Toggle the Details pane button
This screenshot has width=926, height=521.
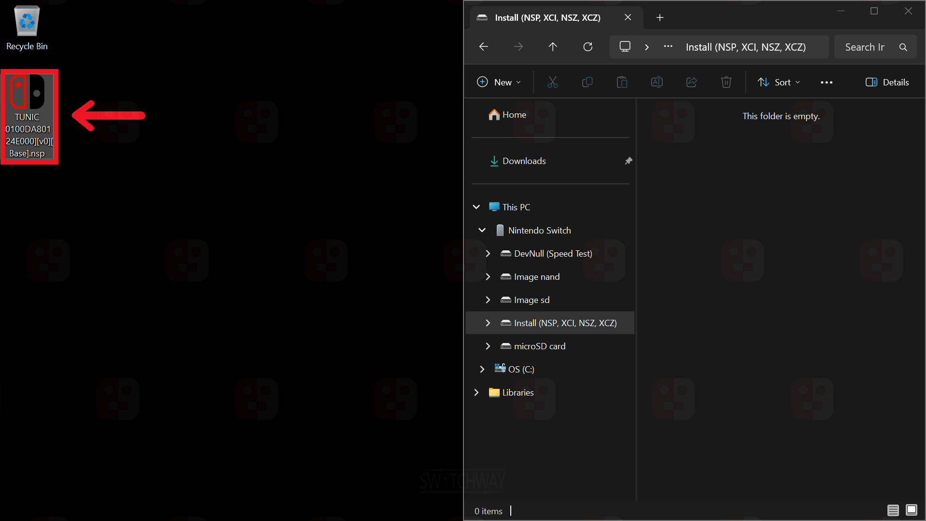tap(887, 82)
